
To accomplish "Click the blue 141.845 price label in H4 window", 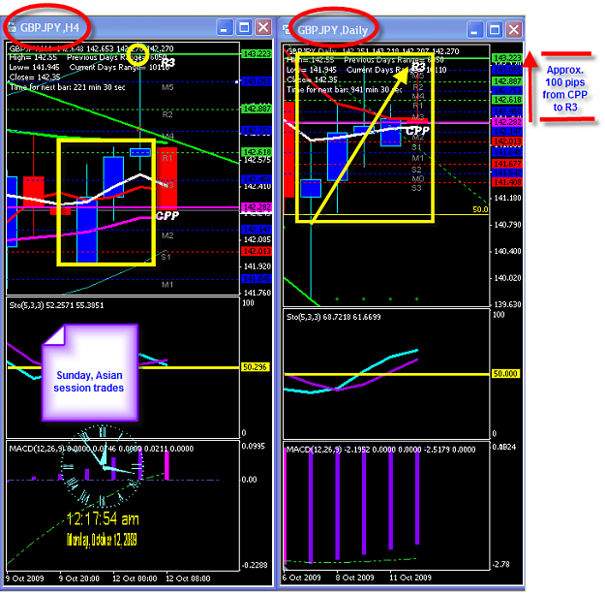I will coord(257,278).
